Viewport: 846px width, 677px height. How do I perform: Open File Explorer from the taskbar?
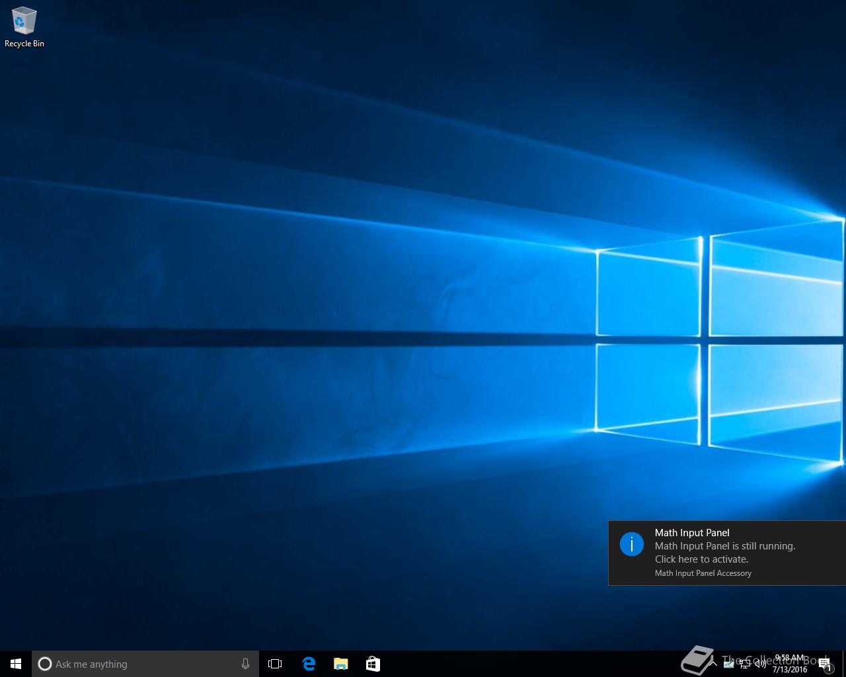pos(340,664)
